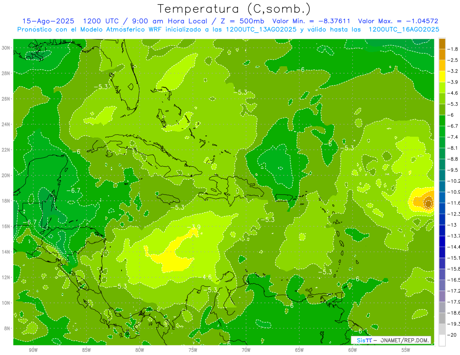
Task: Click the "60W" longitude axis label
Action: coord(353,350)
